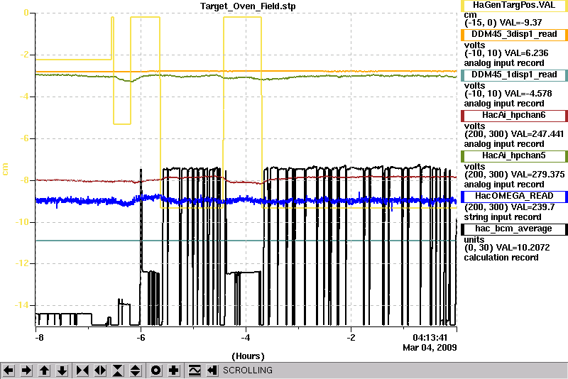The image size is (568, 379).
Task: Select the HacAi_hpchan5 legend entry
Action: pos(514,156)
